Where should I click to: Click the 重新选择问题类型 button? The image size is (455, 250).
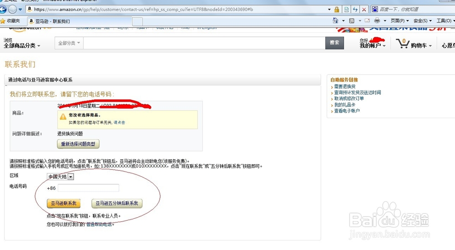click(x=78, y=144)
